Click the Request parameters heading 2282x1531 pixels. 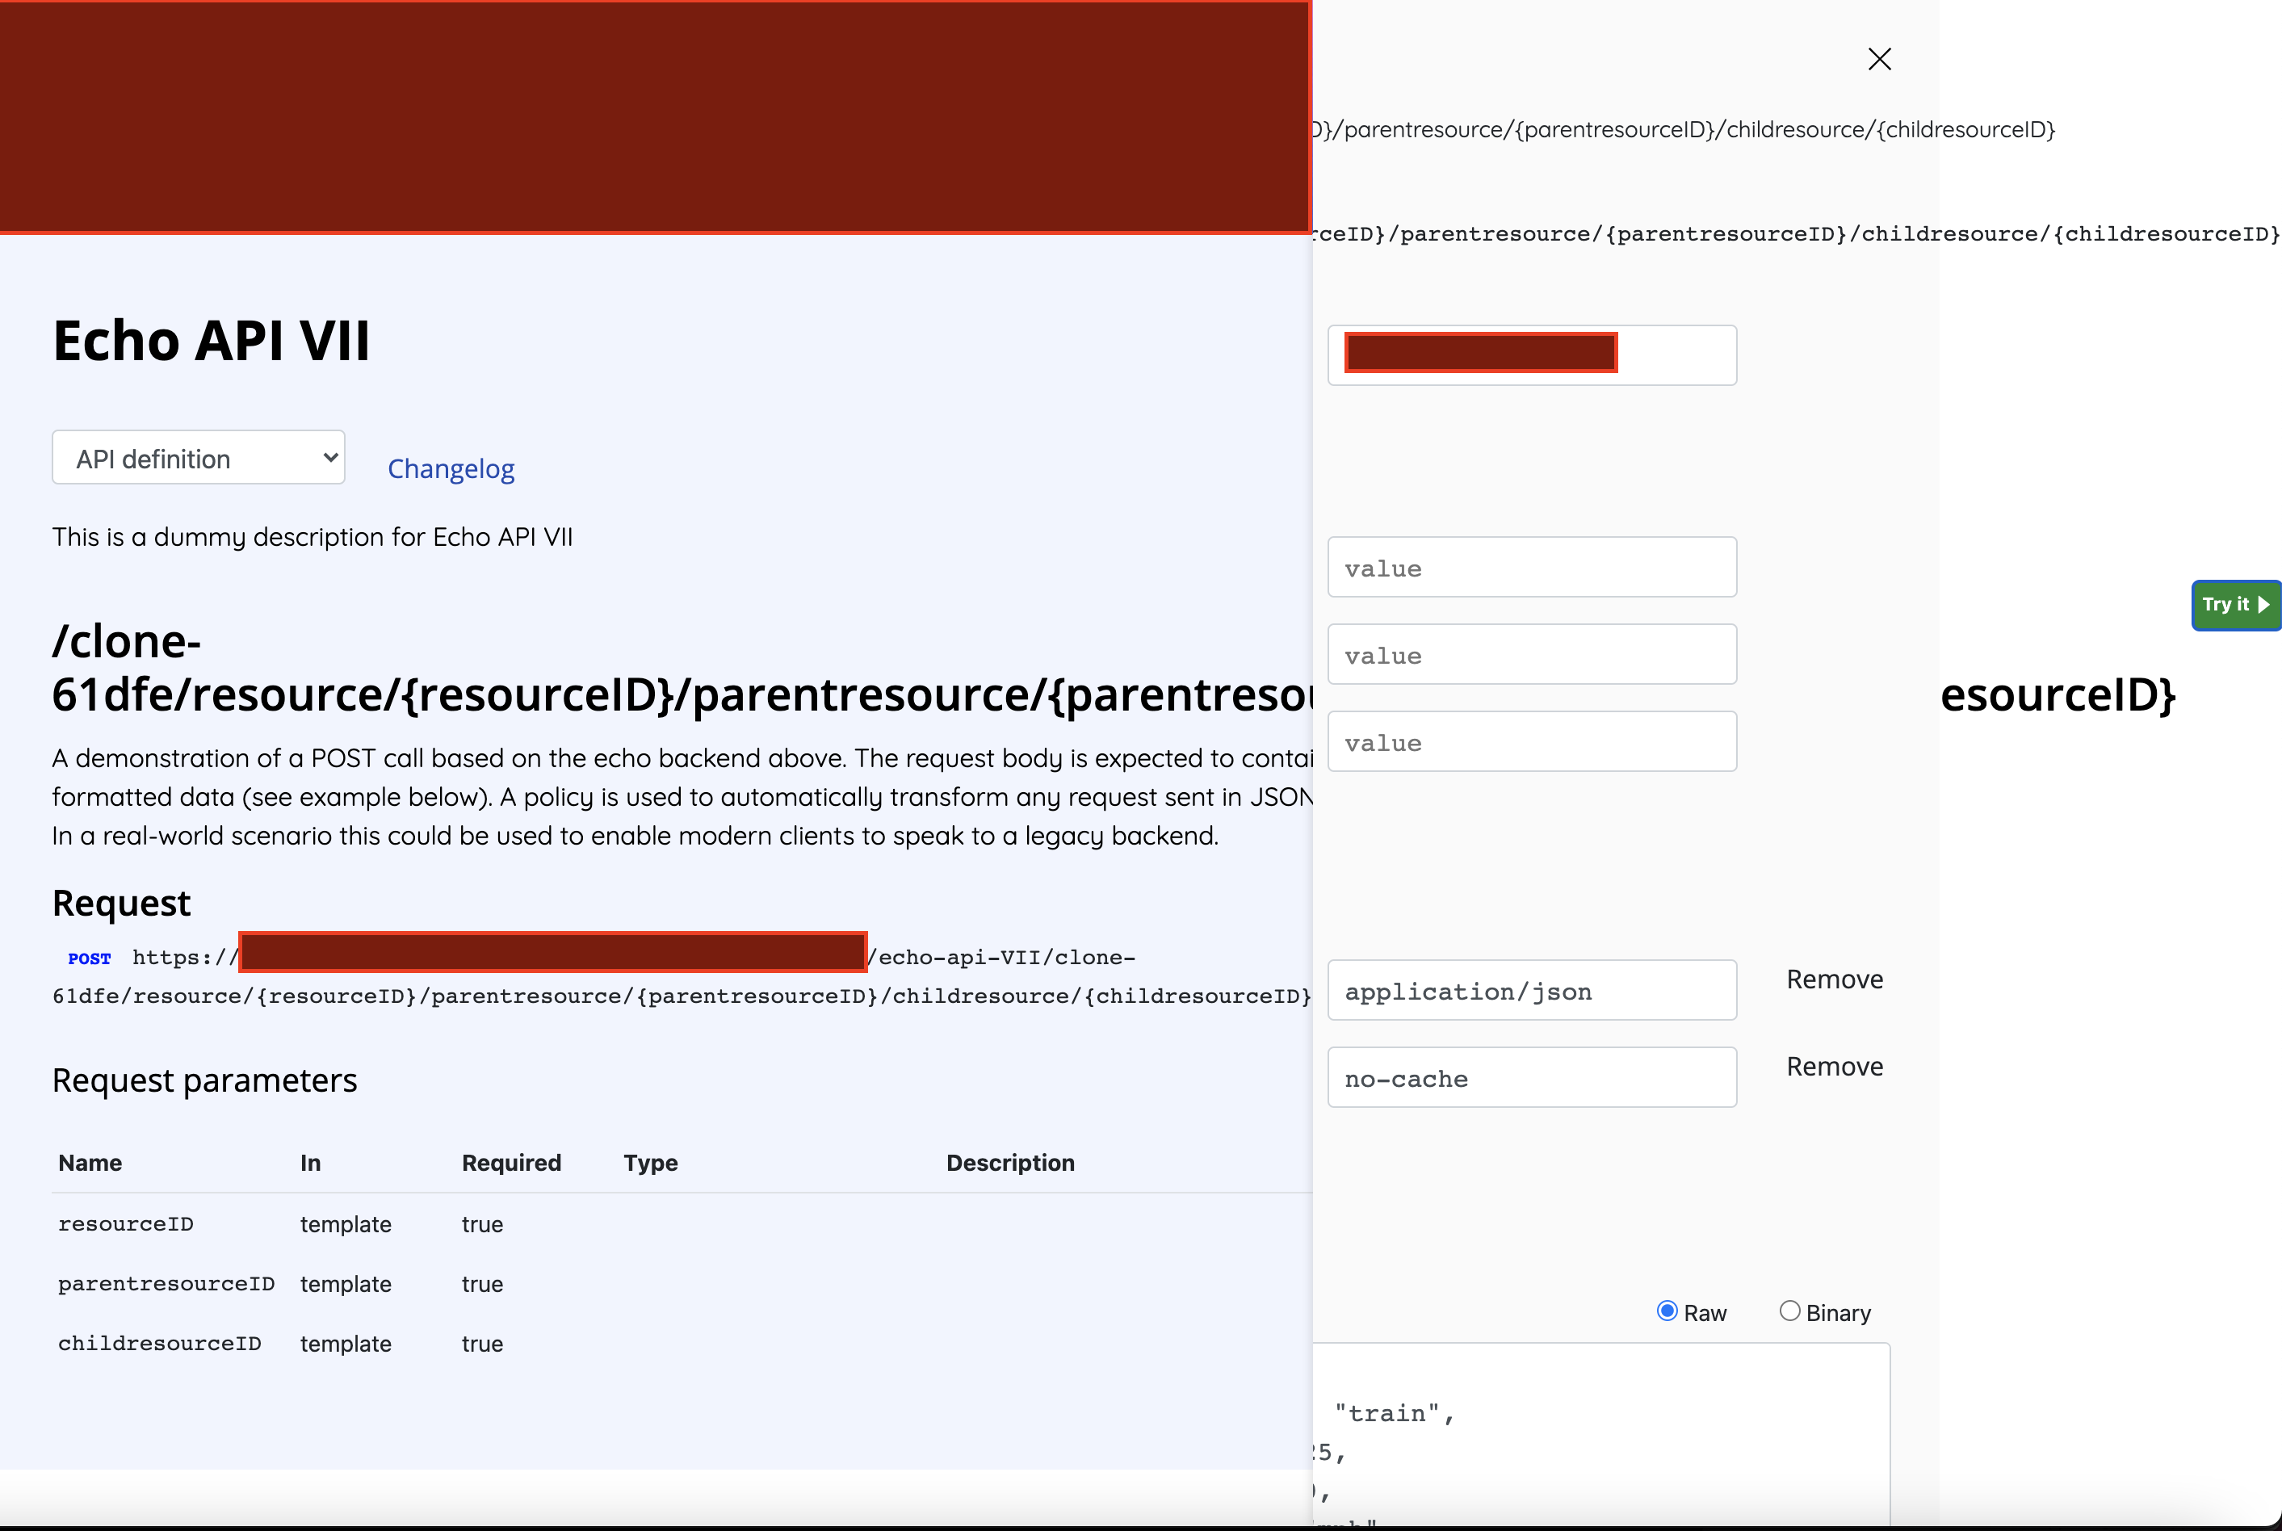pyautogui.click(x=204, y=1081)
